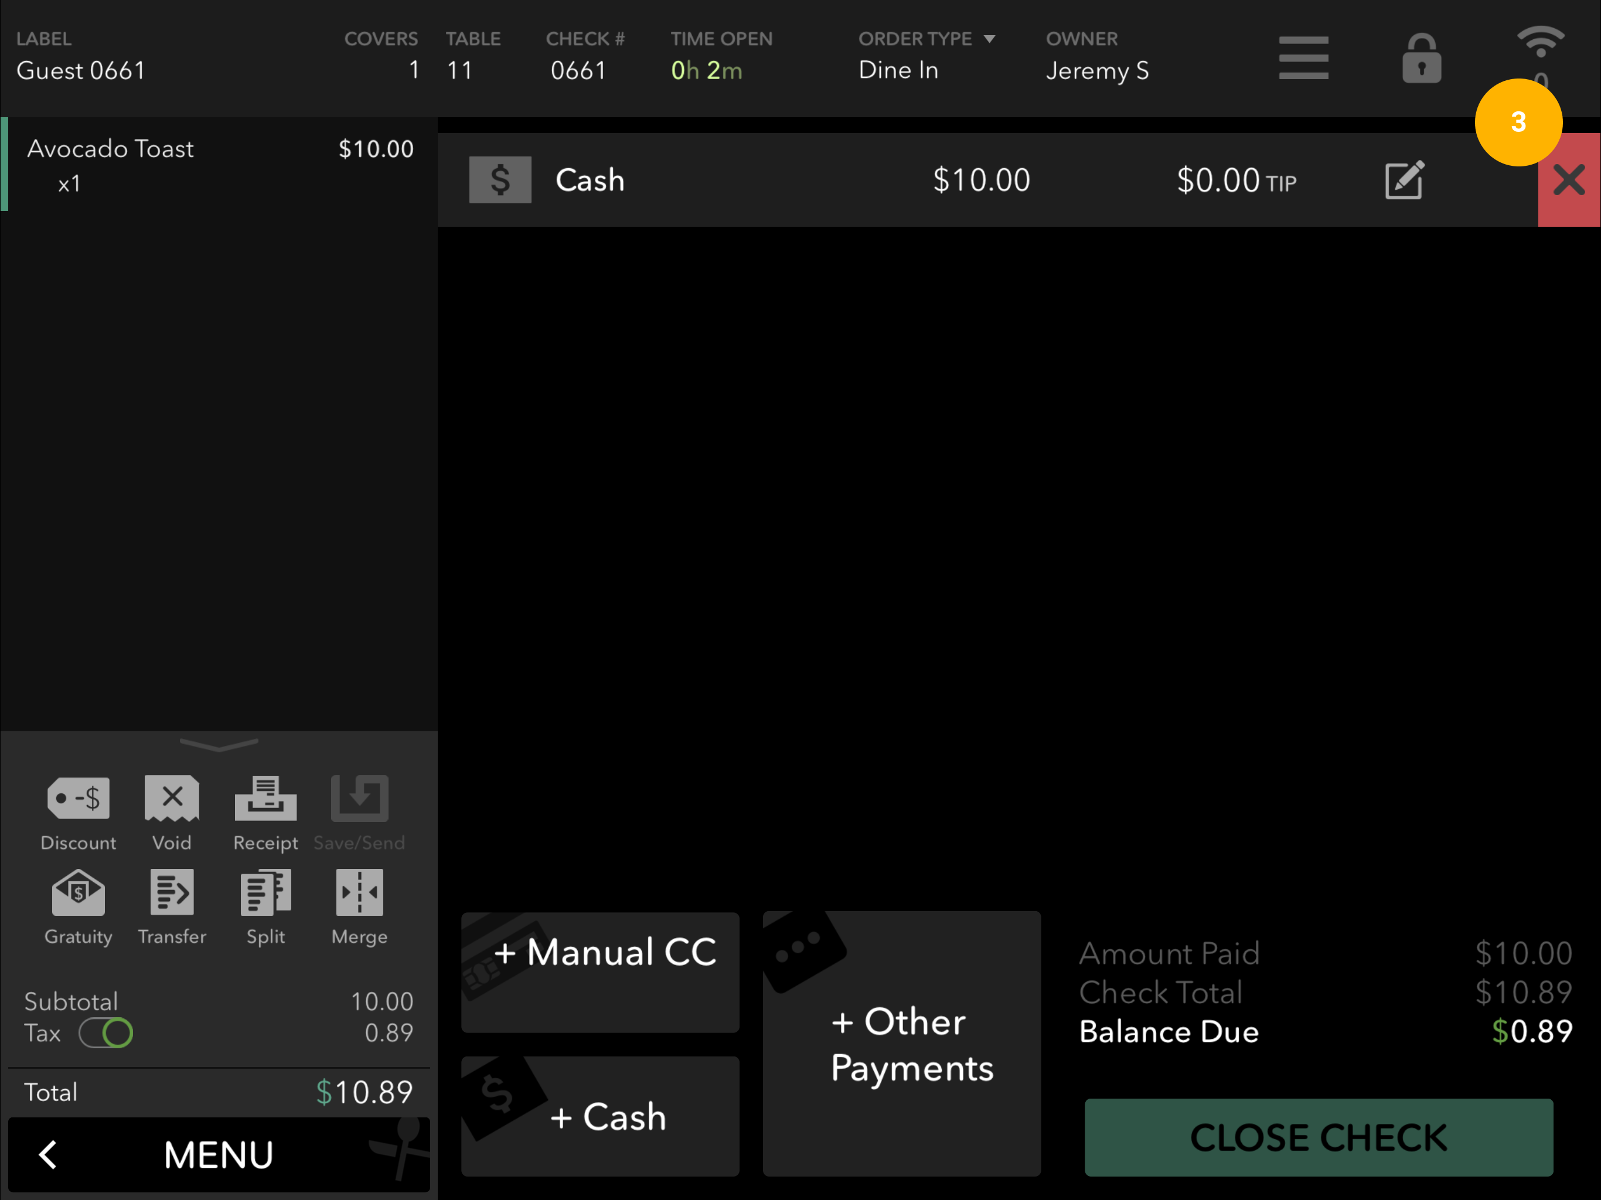The width and height of the screenshot is (1601, 1200).
Task: Collapse the check actions panel chevron
Action: tap(219, 744)
